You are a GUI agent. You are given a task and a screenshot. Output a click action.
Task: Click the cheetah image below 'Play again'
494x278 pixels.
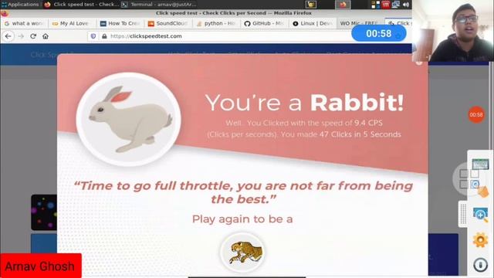tap(242, 253)
